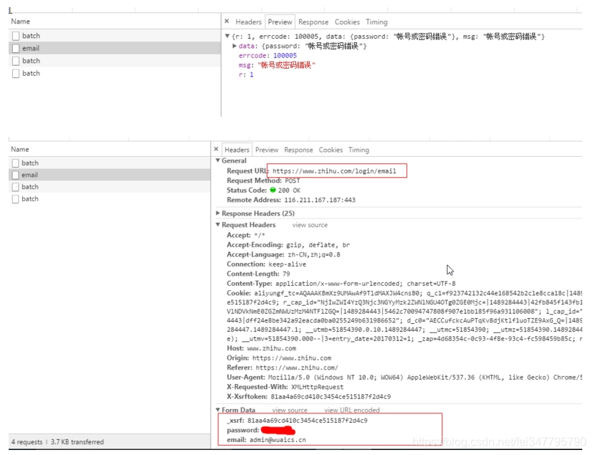
Task: Select second batch request in lower list
Action: click(x=109, y=187)
